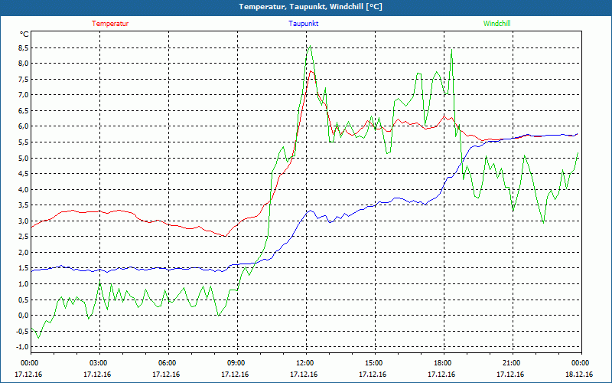The image size is (612, 383).
Task: Click the blue Taupunkt legend label
Action: 304,24
